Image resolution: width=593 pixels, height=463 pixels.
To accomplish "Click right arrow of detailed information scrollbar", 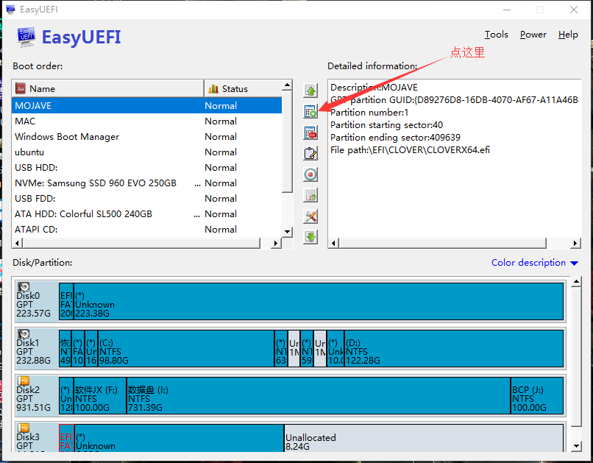I will pyautogui.click(x=575, y=243).
